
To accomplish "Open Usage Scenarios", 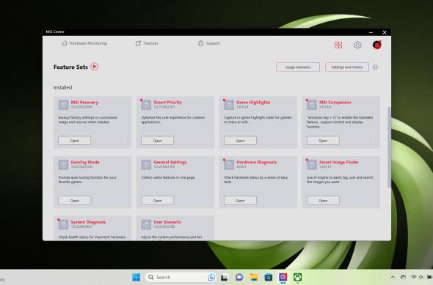I will 298,67.
